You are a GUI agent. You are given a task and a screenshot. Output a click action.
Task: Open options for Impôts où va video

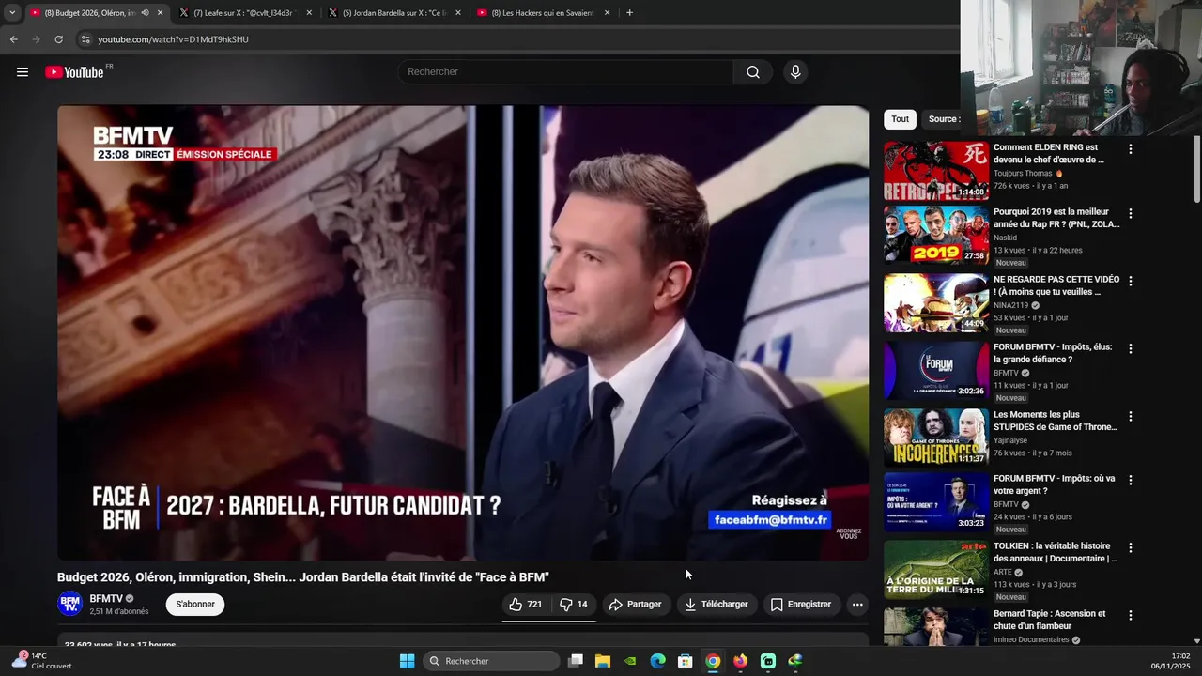point(1131,480)
